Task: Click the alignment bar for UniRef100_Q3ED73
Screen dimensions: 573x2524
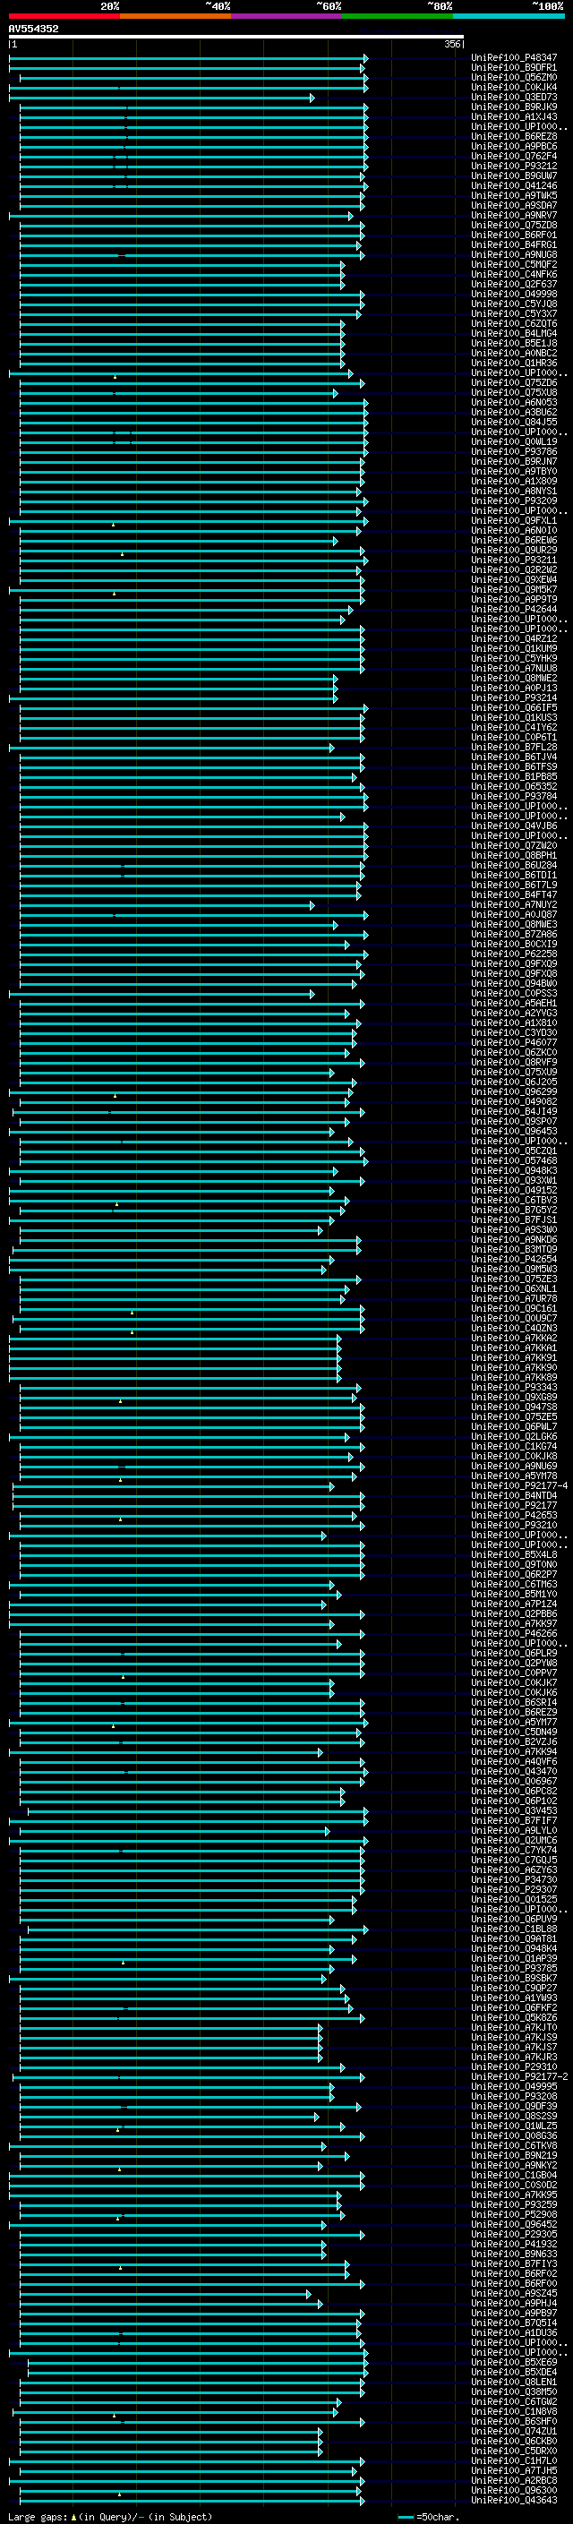Action: (x=162, y=98)
